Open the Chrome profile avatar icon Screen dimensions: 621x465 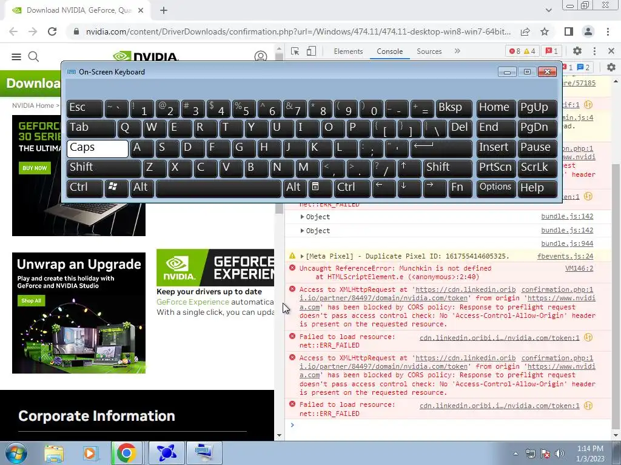588,31
